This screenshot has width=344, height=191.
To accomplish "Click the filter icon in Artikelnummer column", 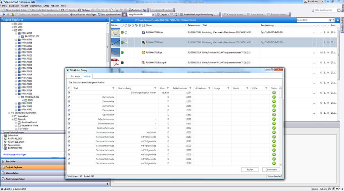I will (x=190, y=88).
